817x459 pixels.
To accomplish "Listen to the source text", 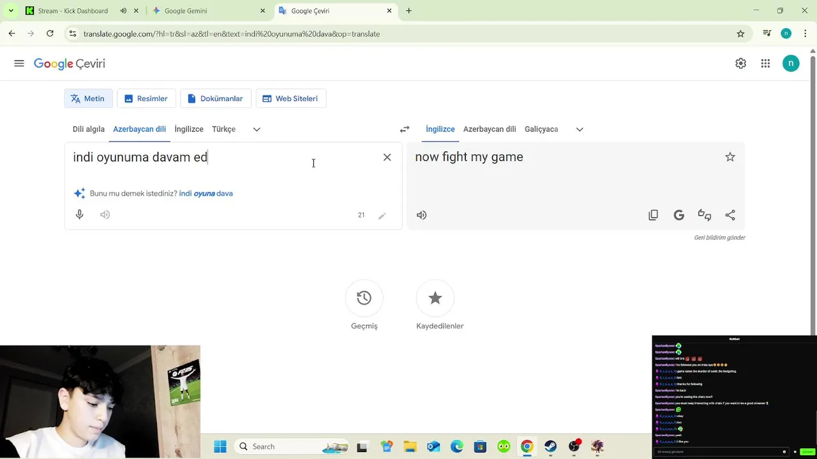I will (x=105, y=215).
